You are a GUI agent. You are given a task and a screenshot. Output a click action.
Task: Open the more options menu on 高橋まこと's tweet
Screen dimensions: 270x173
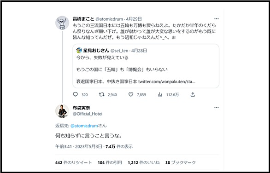[x=217, y=19]
